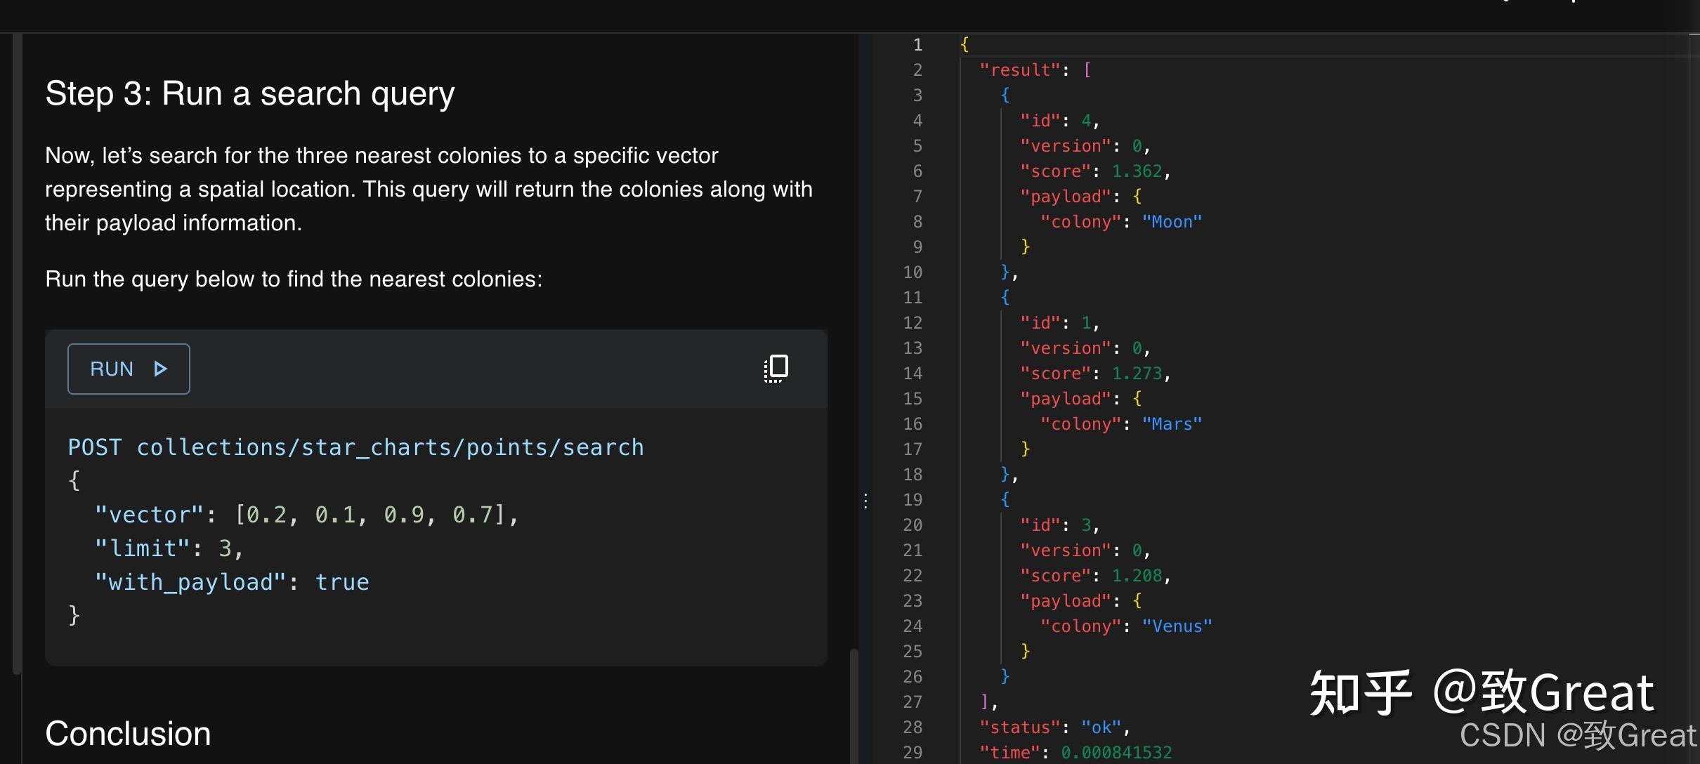Click the "Moon" colony value in response
Image resolution: width=1700 pixels, height=764 pixels.
point(1172,222)
